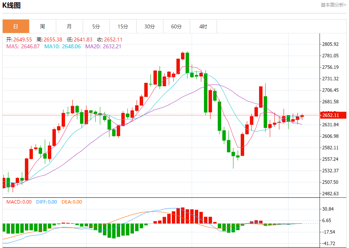
Task: Click the 2631.84 price axis label
Action: pyautogui.click(x=330, y=125)
